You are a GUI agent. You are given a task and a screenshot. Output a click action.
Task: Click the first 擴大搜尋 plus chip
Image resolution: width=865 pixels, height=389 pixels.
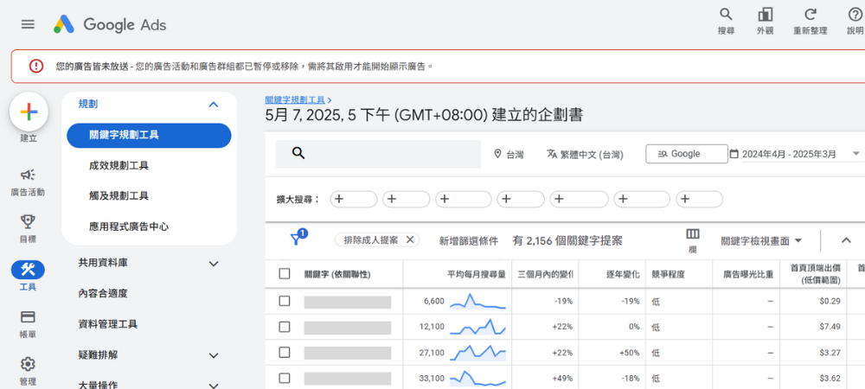354,200
